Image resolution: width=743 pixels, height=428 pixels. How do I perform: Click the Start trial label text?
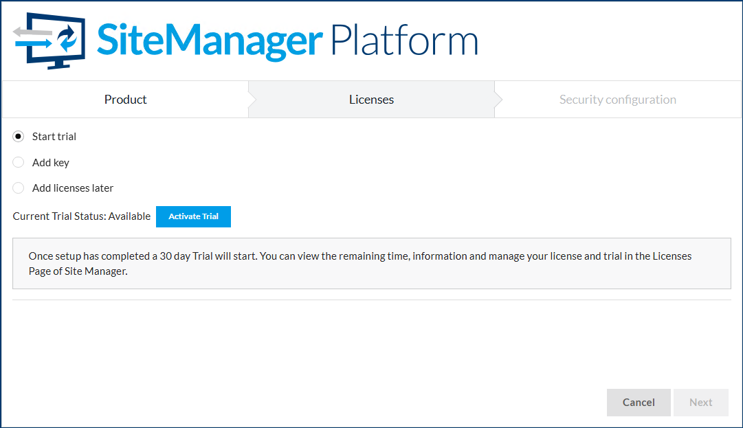(x=54, y=136)
